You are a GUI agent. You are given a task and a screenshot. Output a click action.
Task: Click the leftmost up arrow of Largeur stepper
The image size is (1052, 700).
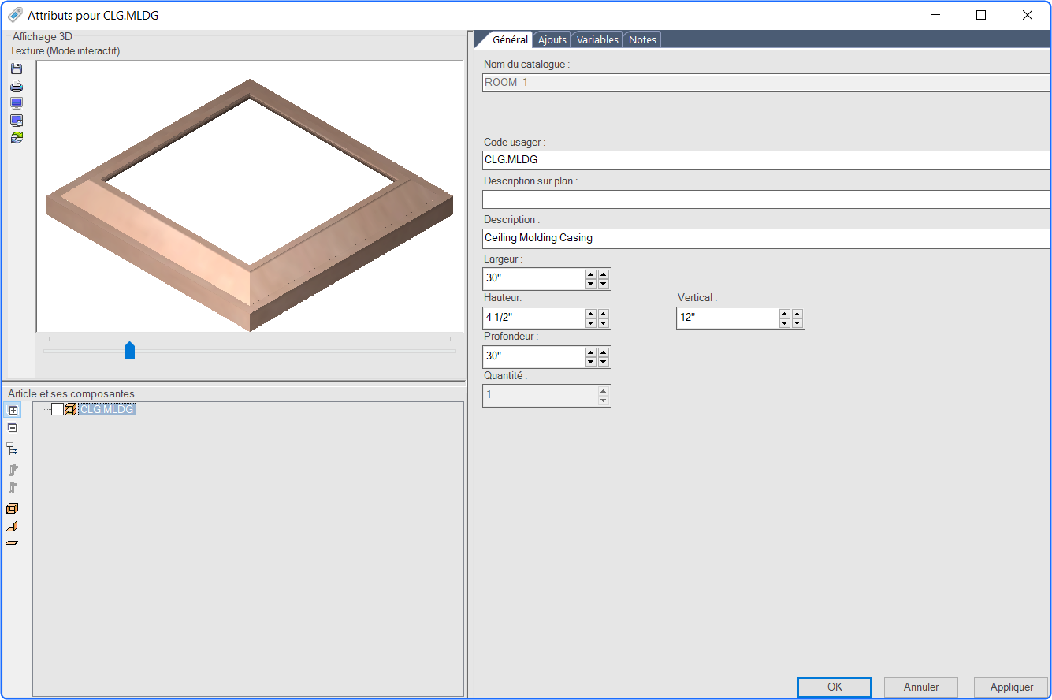point(591,274)
